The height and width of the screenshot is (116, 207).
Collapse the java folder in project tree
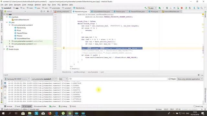pyautogui.click(x=7, y=22)
